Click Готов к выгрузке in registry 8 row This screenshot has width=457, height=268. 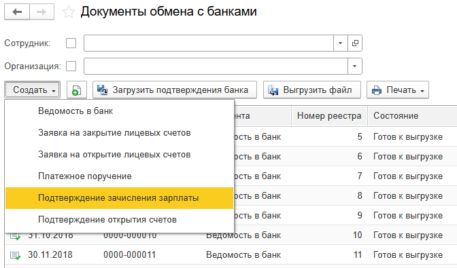(x=408, y=196)
